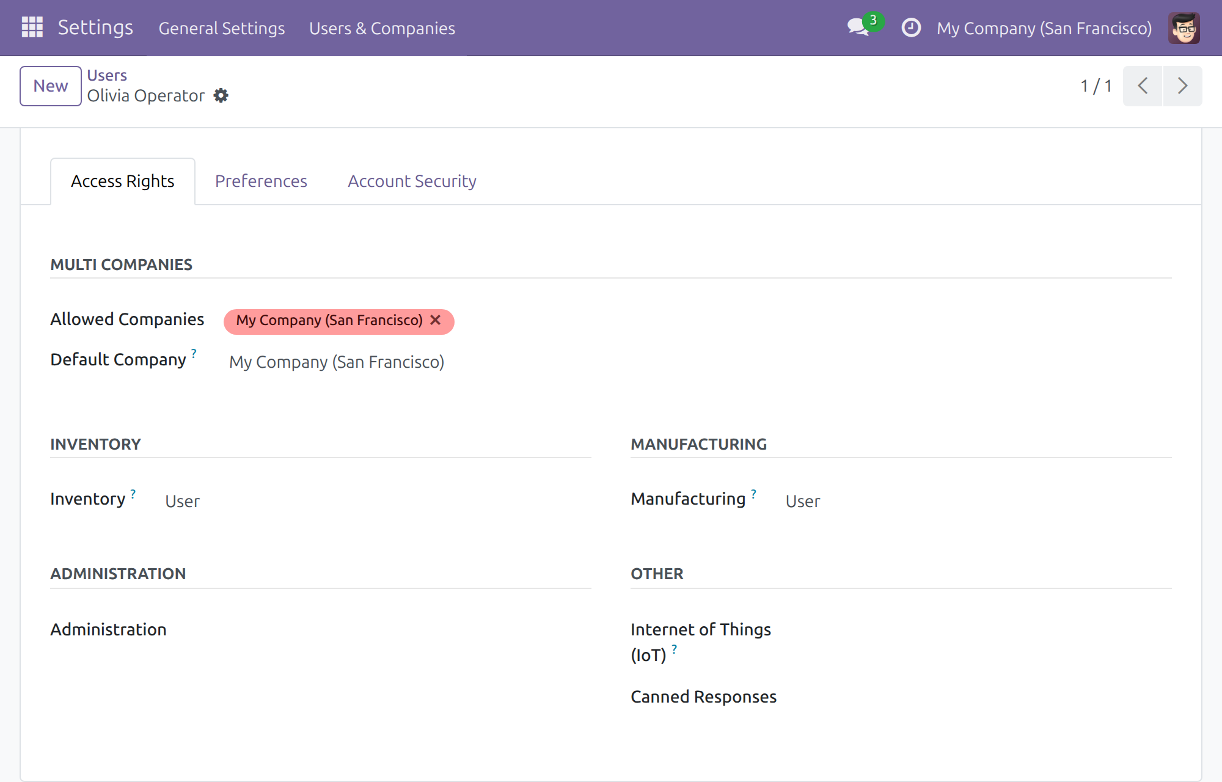Open the company switcher My Company (San Francisco)
This screenshot has height=782, width=1222.
(x=1044, y=28)
